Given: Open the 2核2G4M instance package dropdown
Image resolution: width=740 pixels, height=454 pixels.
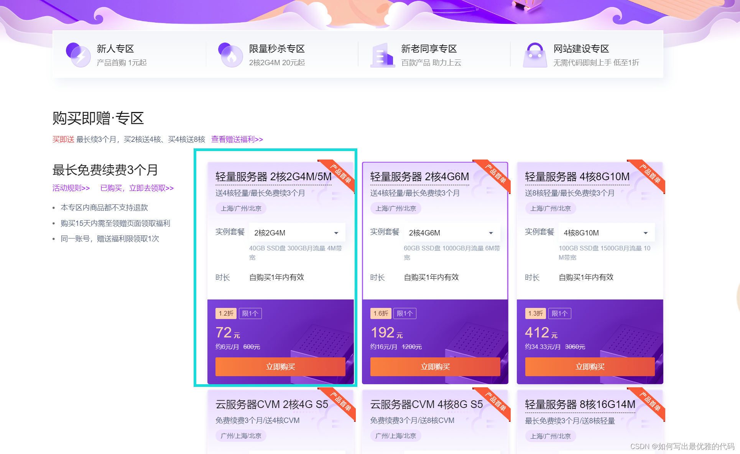Looking at the screenshot, I should coord(297,233).
